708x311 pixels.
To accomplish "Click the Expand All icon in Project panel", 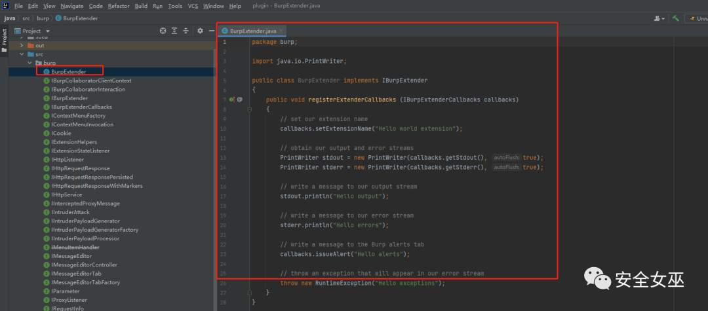I will pos(174,31).
